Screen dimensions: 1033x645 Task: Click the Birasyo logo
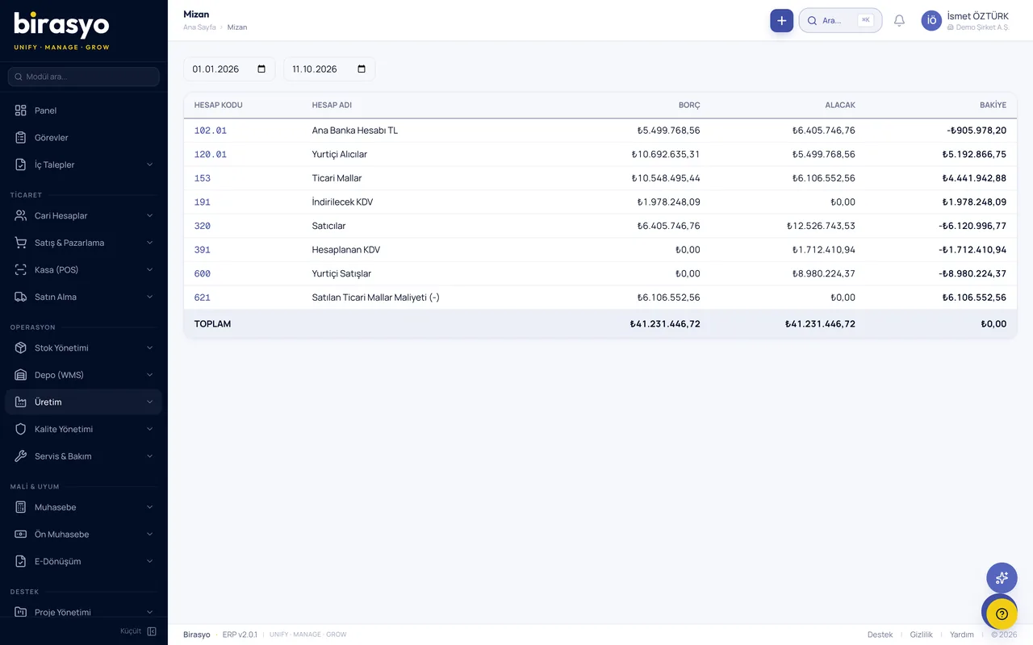click(61, 30)
